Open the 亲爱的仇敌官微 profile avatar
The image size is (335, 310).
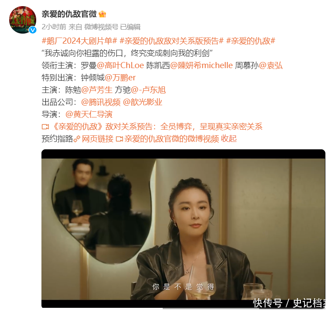[23, 20]
